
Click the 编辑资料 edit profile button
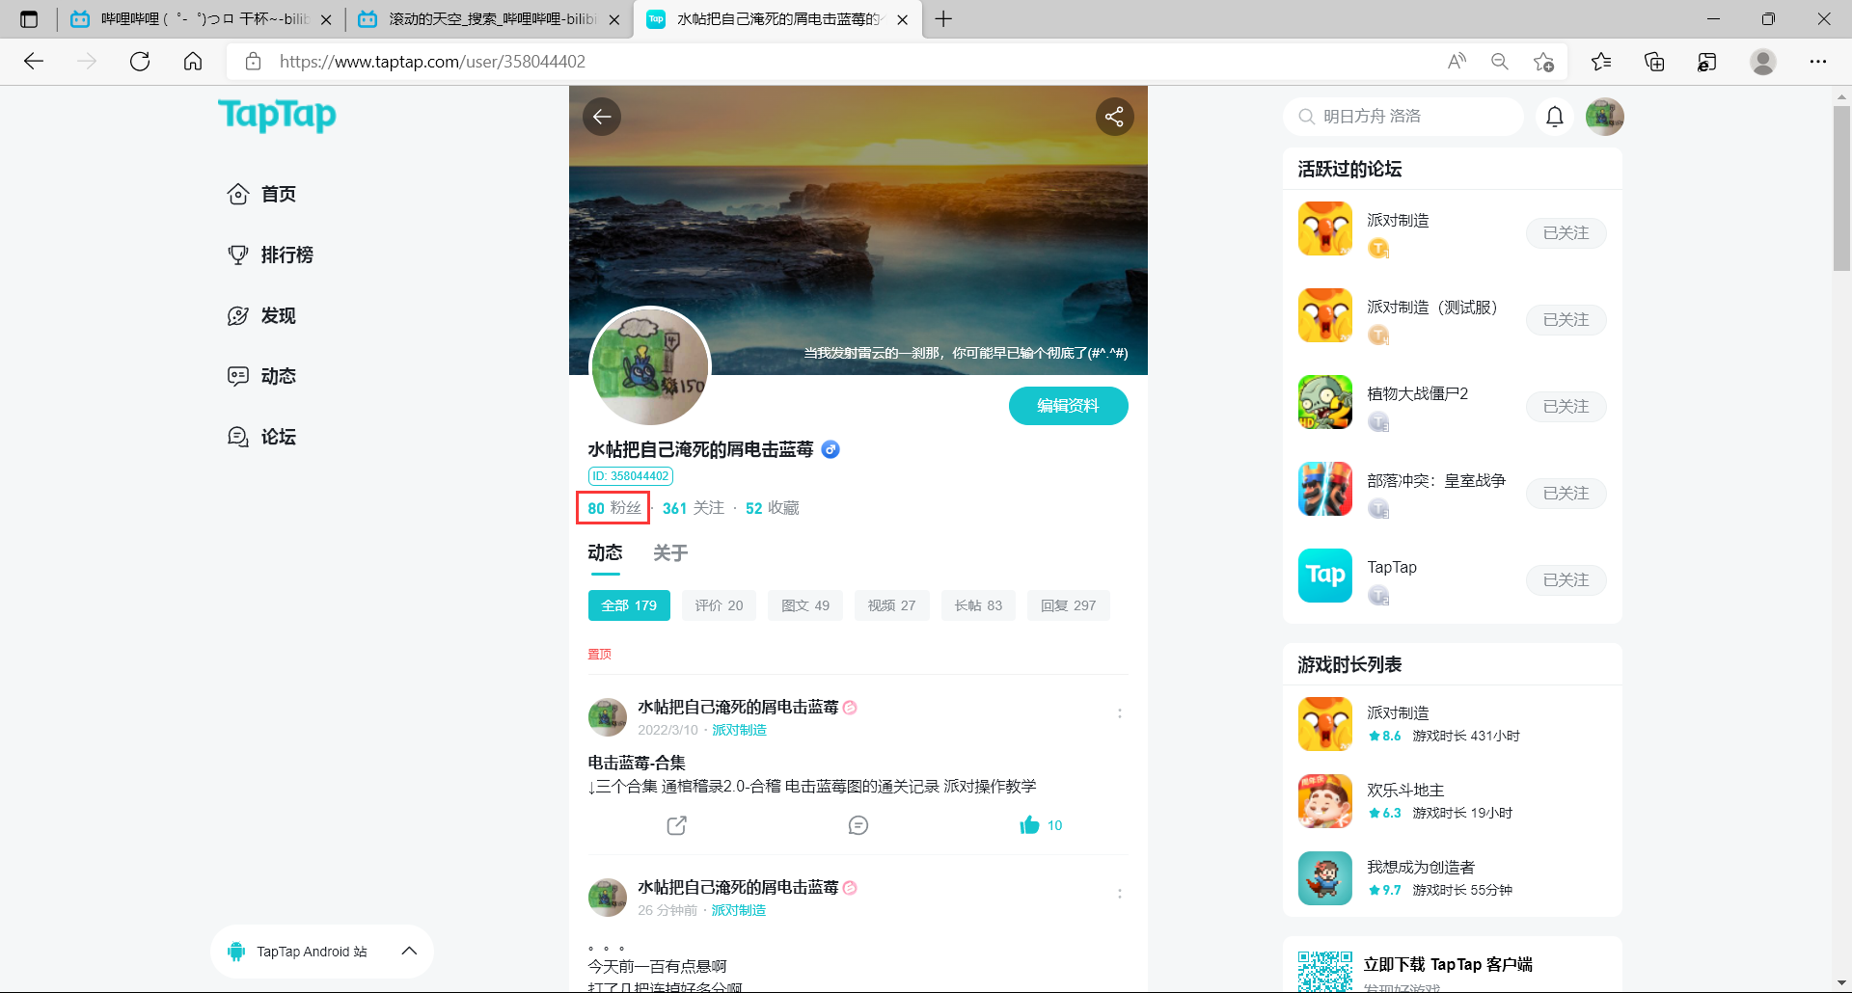point(1068,406)
